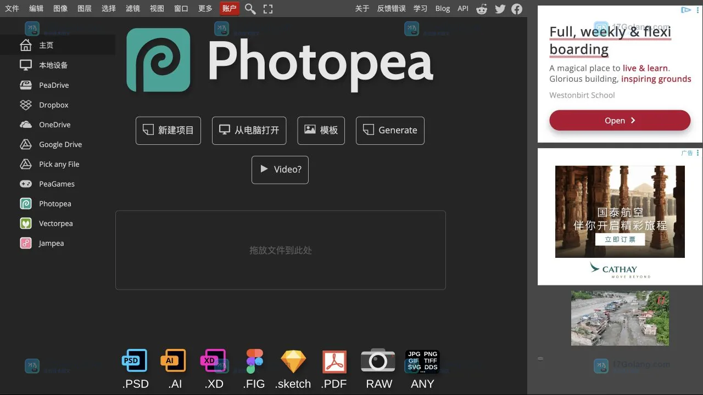Select the Vectorpea label
Image resolution: width=703 pixels, height=395 pixels.
coord(56,223)
